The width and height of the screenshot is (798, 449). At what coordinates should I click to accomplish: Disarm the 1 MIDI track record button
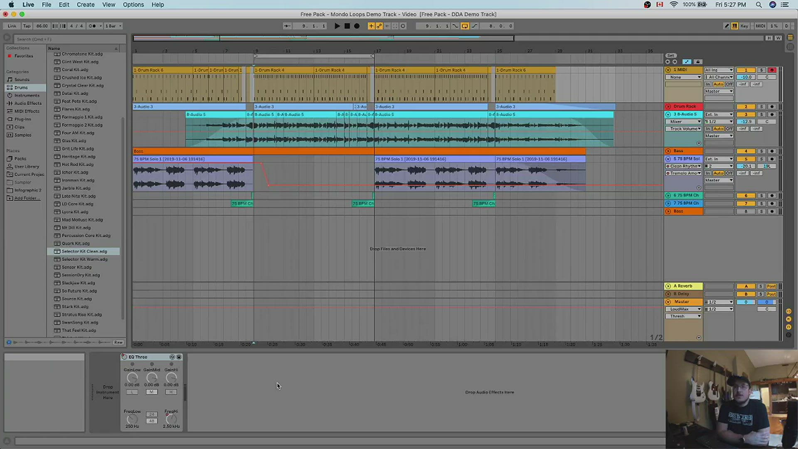click(772, 70)
